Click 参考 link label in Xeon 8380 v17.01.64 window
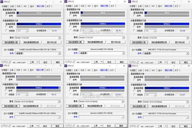192x128 pixels. pos(12,53)
